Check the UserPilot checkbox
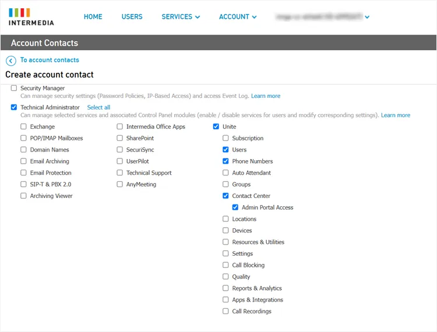The image size is (437, 332). coord(119,161)
